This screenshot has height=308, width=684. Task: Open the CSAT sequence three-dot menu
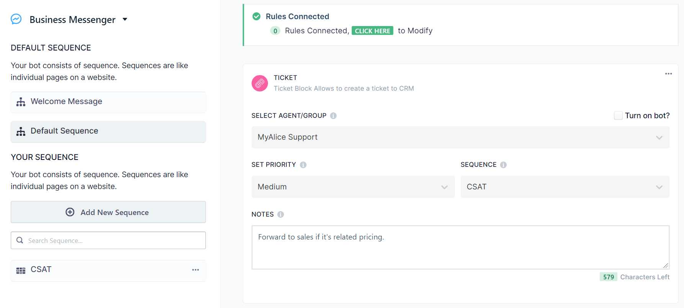click(x=196, y=270)
